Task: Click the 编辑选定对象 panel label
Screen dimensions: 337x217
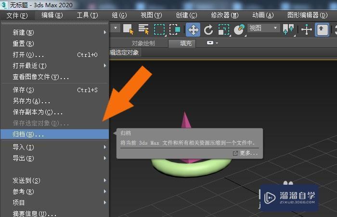Action: [124, 52]
